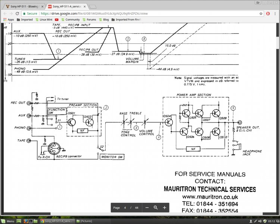Image resolution: width=280 pixels, height=224 pixels.
Task: Click the zoom in plus button
Action: coord(164,208)
